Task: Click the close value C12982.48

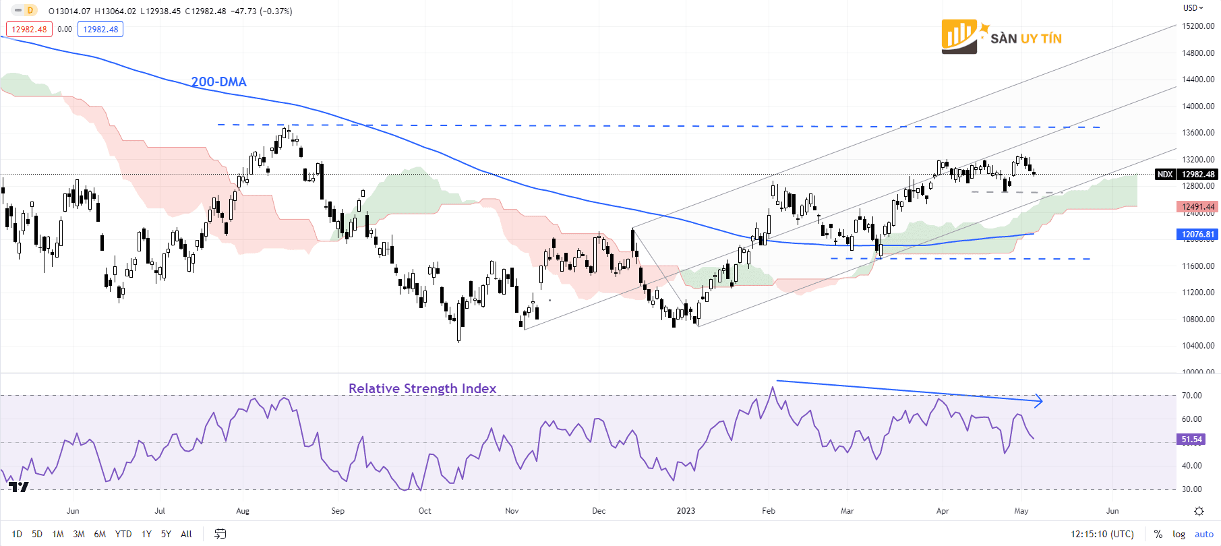Action: (206, 11)
